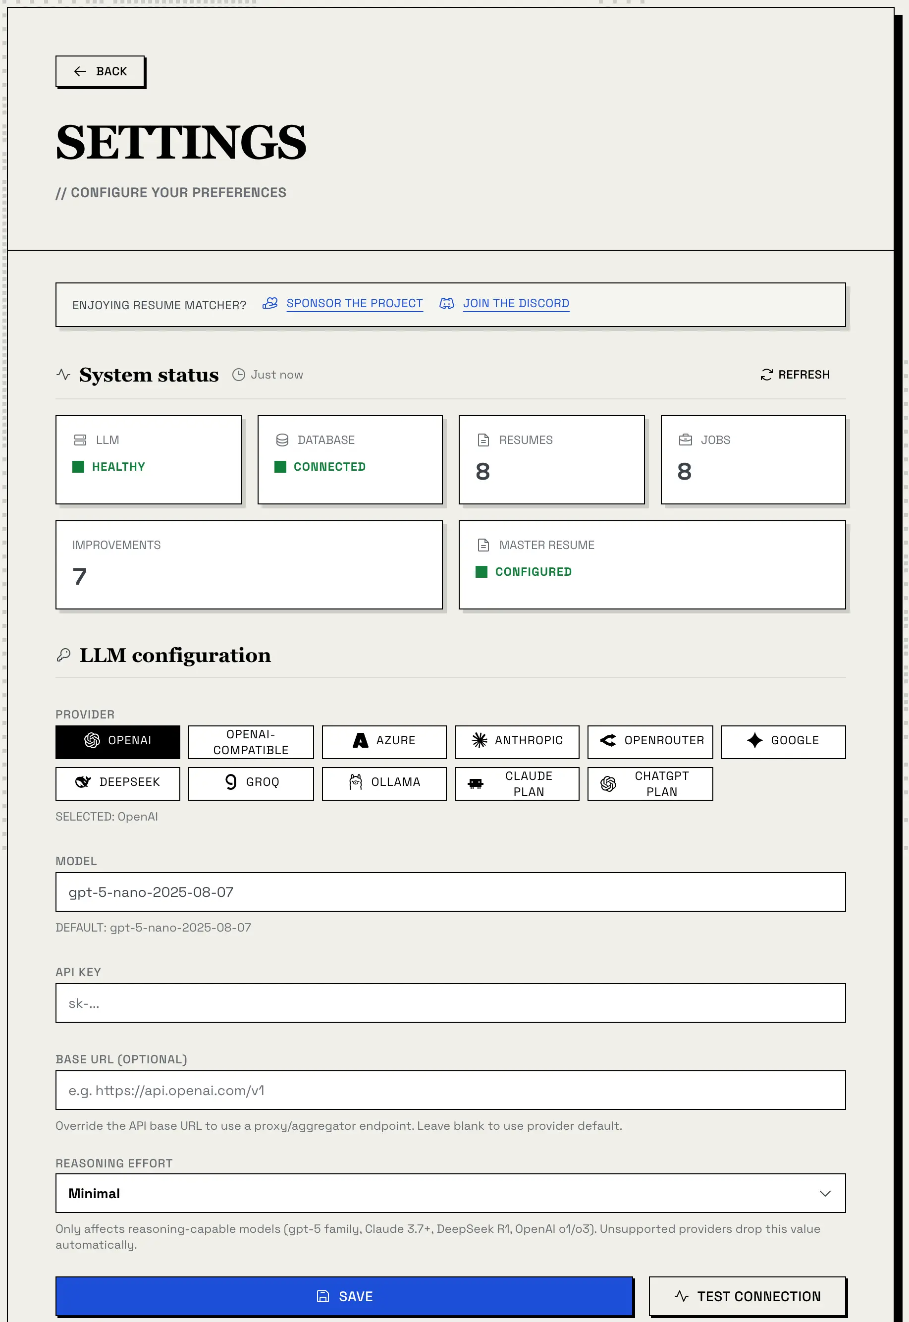Click the CONFIGURED master resume status

534,572
